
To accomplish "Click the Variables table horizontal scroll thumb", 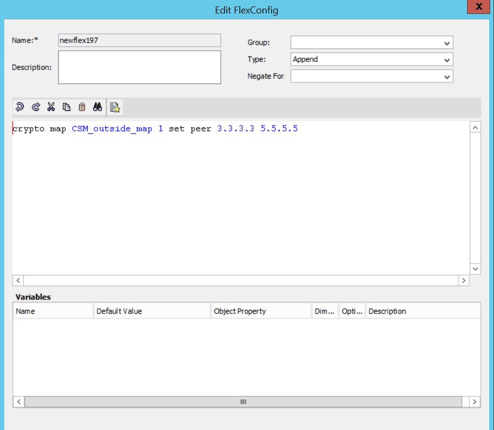I will (243, 401).
